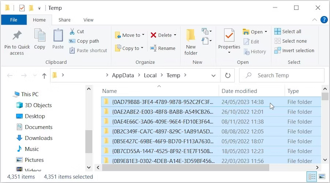Refresh the Temp folder view
The image size is (330, 183).
point(228,76)
